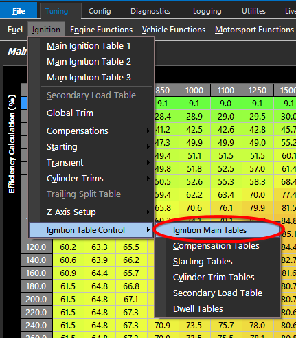Select the 140.0 row header
Image resolution: width=296 pixels, height=338 pixels.
pyautogui.click(x=36, y=260)
